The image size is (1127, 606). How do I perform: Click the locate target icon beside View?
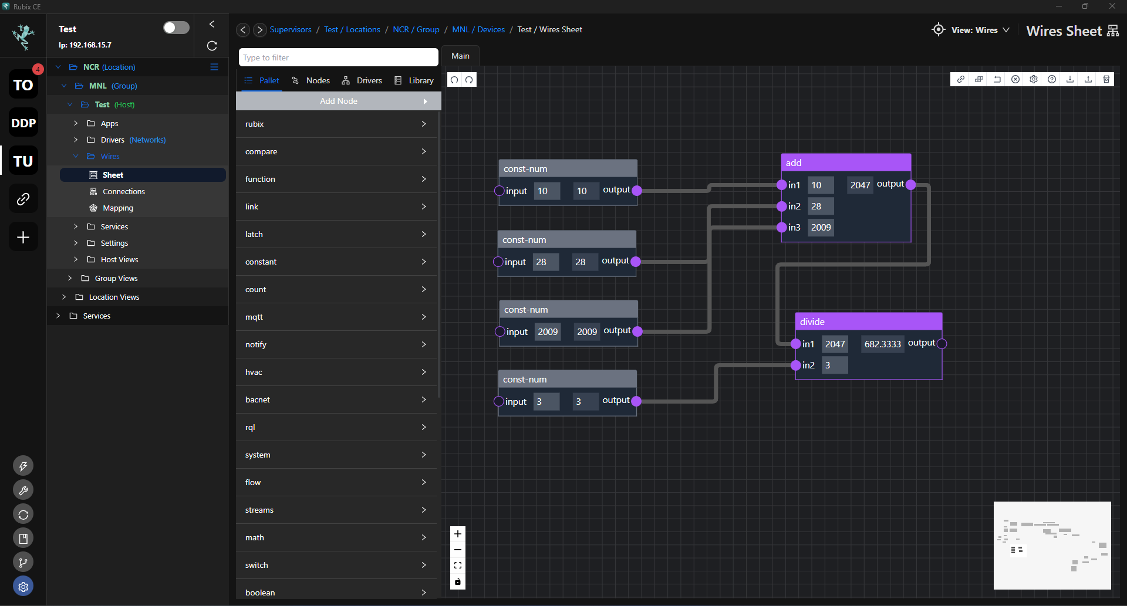[x=938, y=29]
